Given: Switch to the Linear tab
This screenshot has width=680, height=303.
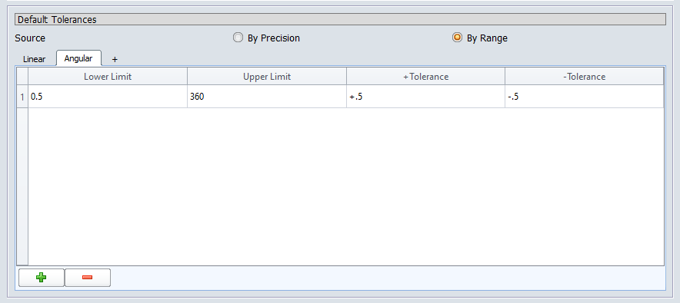Looking at the screenshot, I should coord(35,59).
